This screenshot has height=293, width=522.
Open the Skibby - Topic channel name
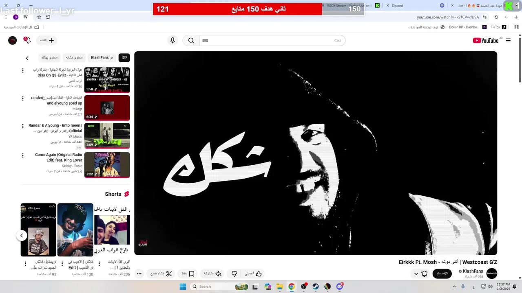(72, 166)
